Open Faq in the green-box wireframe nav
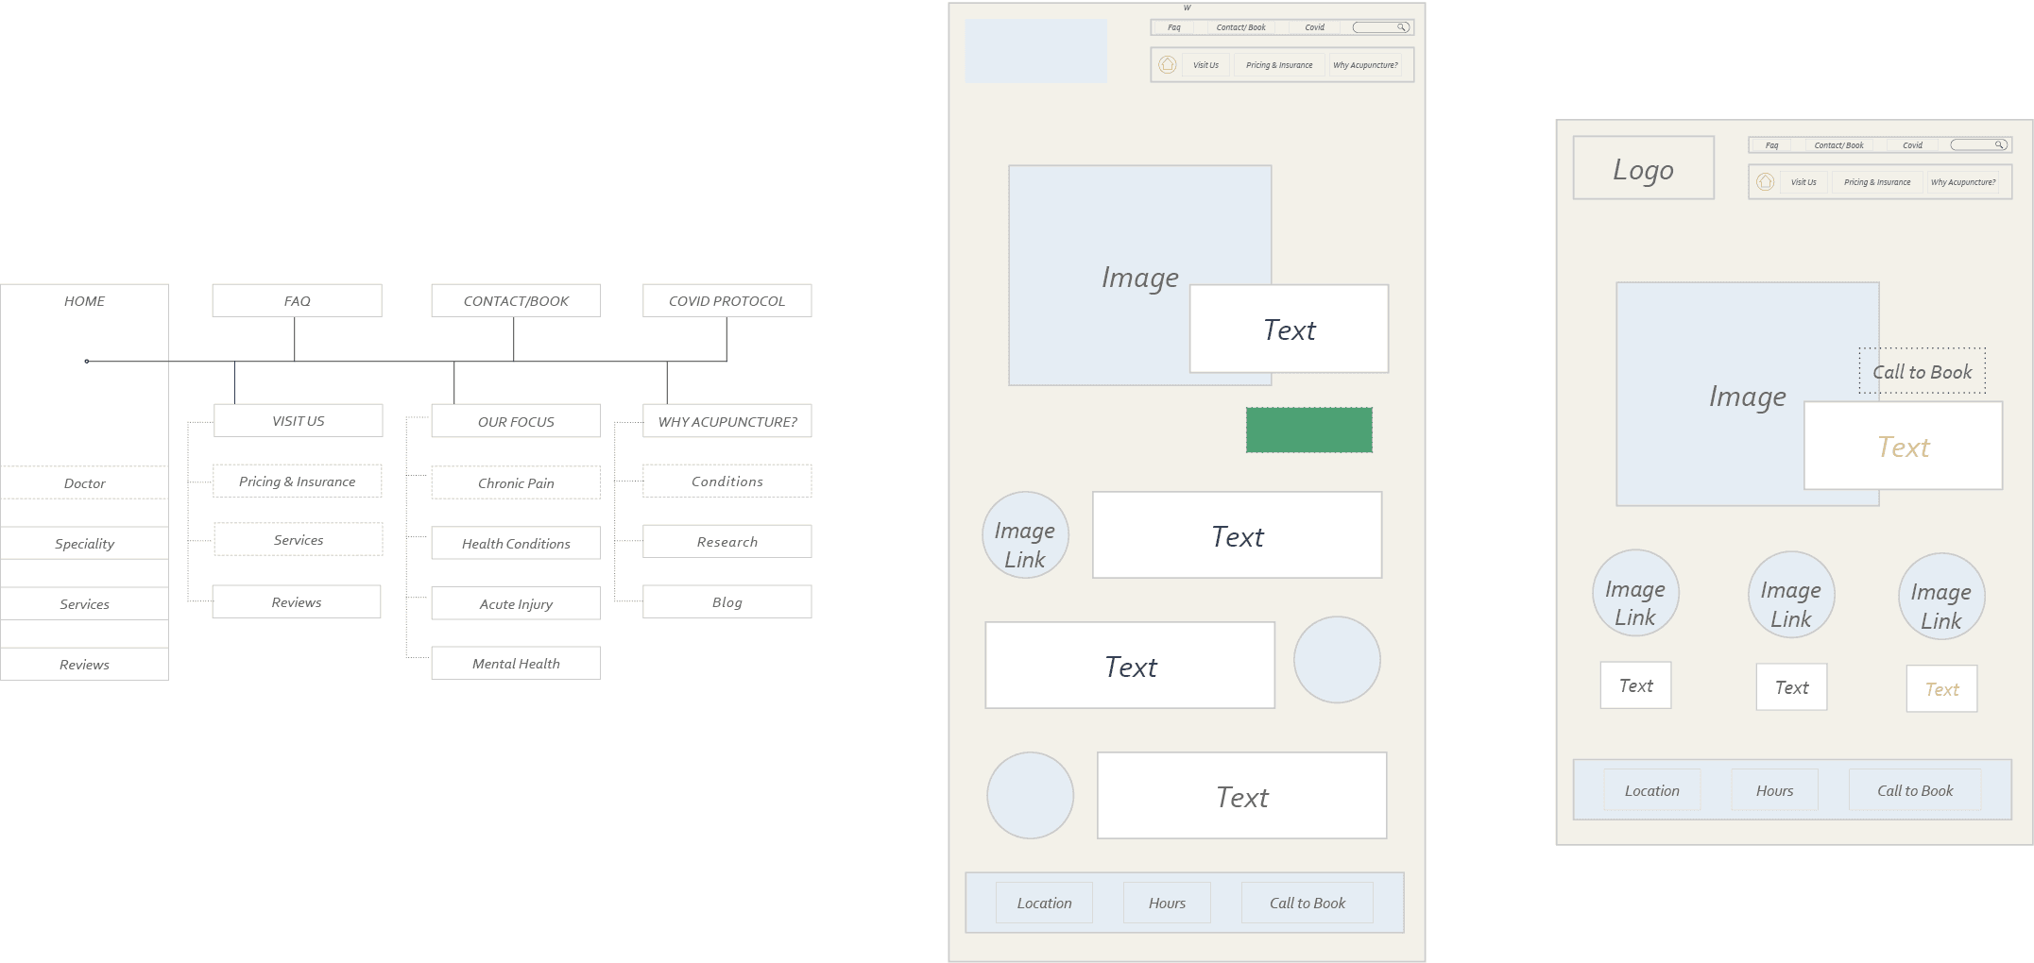 coord(1174,27)
